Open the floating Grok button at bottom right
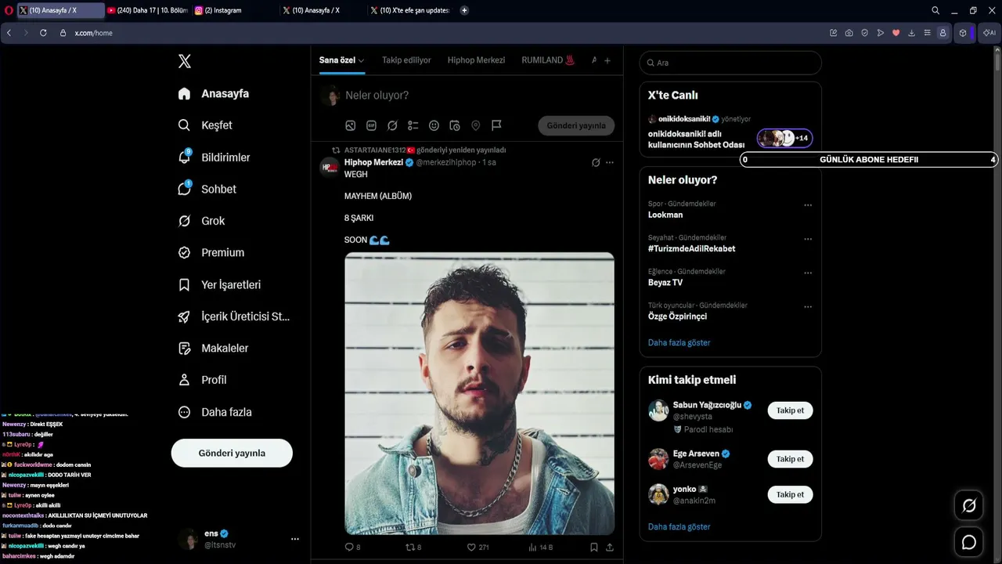This screenshot has height=564, width=1002. click(x=969, y=506)
